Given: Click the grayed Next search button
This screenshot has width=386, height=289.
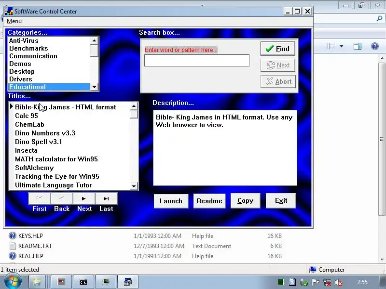Looking at the screenshot, I should (278, 65).
